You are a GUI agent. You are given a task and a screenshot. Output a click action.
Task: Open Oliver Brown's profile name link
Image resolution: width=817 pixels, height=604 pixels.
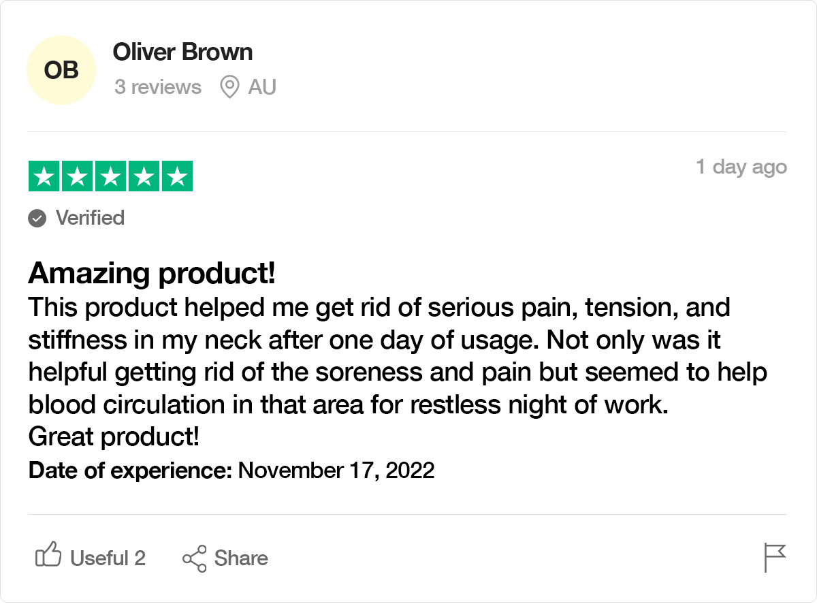click(182, 52)
